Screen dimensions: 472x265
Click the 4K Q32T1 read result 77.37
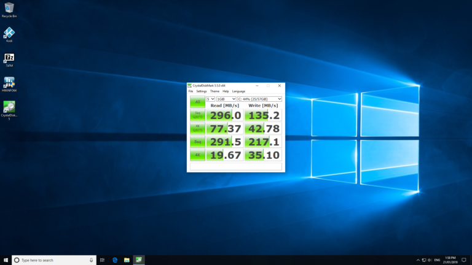(225, 128)
